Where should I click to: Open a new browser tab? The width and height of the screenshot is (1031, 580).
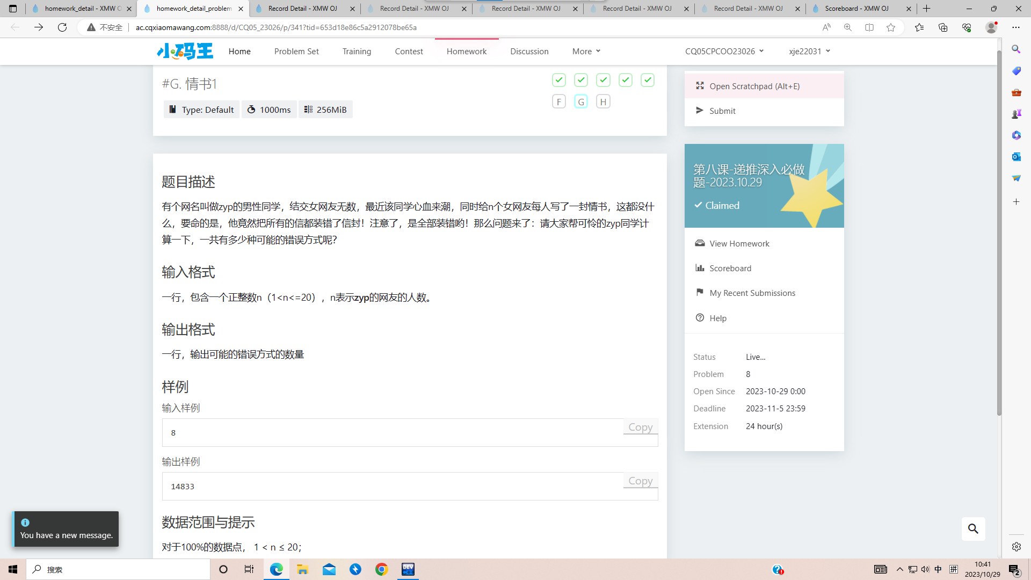[927, 9]
